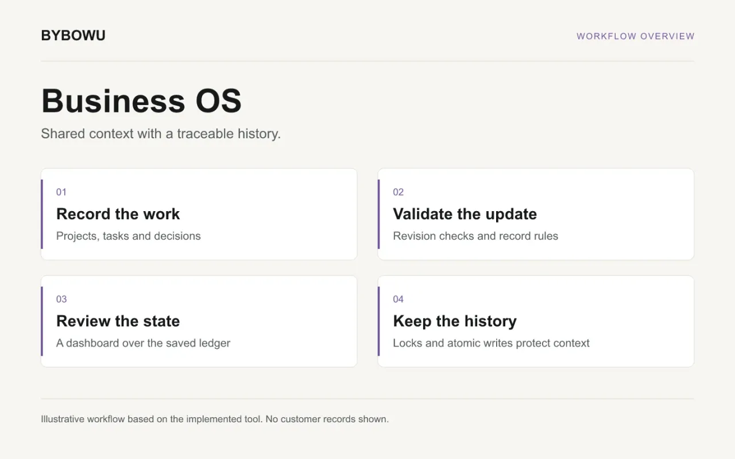735x459 pixels.
Task: Click the footer note about illustrative workflow
Action: (x=215, y=419)
